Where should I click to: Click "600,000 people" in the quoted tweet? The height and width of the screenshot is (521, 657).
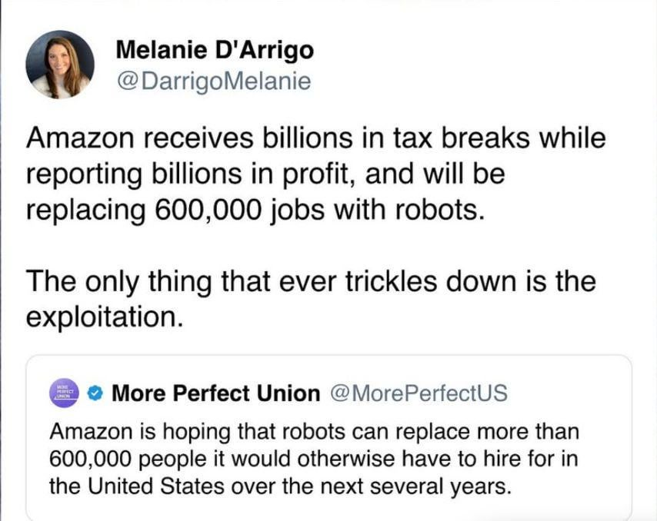pos(128,459)
